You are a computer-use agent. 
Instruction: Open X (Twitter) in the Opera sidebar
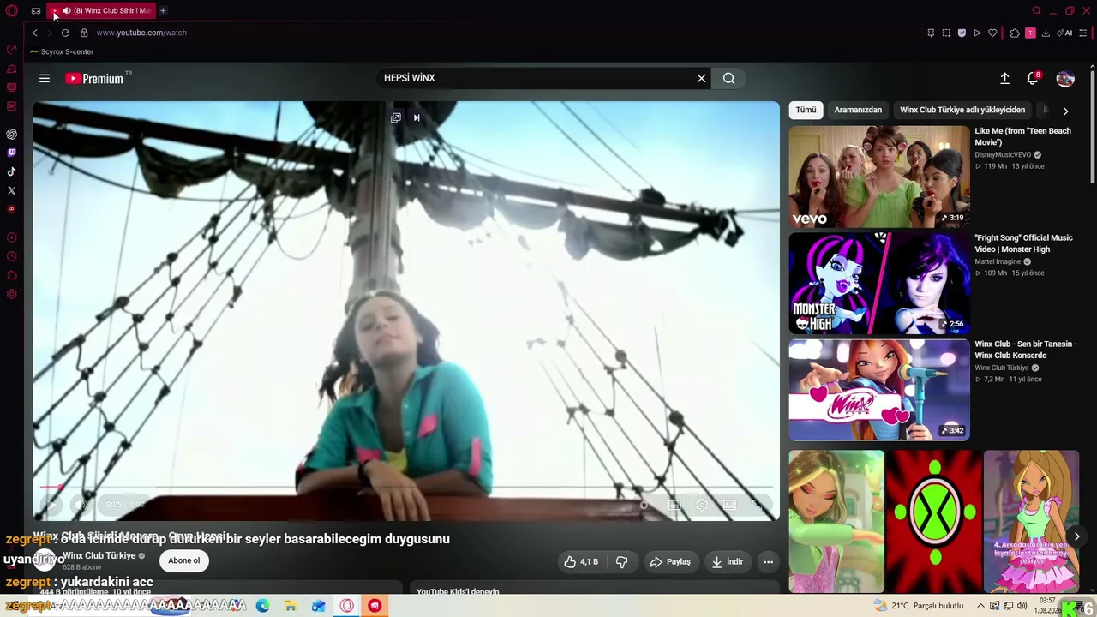pyautogui.click(x=12, y=190)
